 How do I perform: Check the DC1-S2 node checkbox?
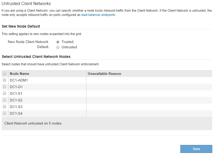[x=5, y=100]
